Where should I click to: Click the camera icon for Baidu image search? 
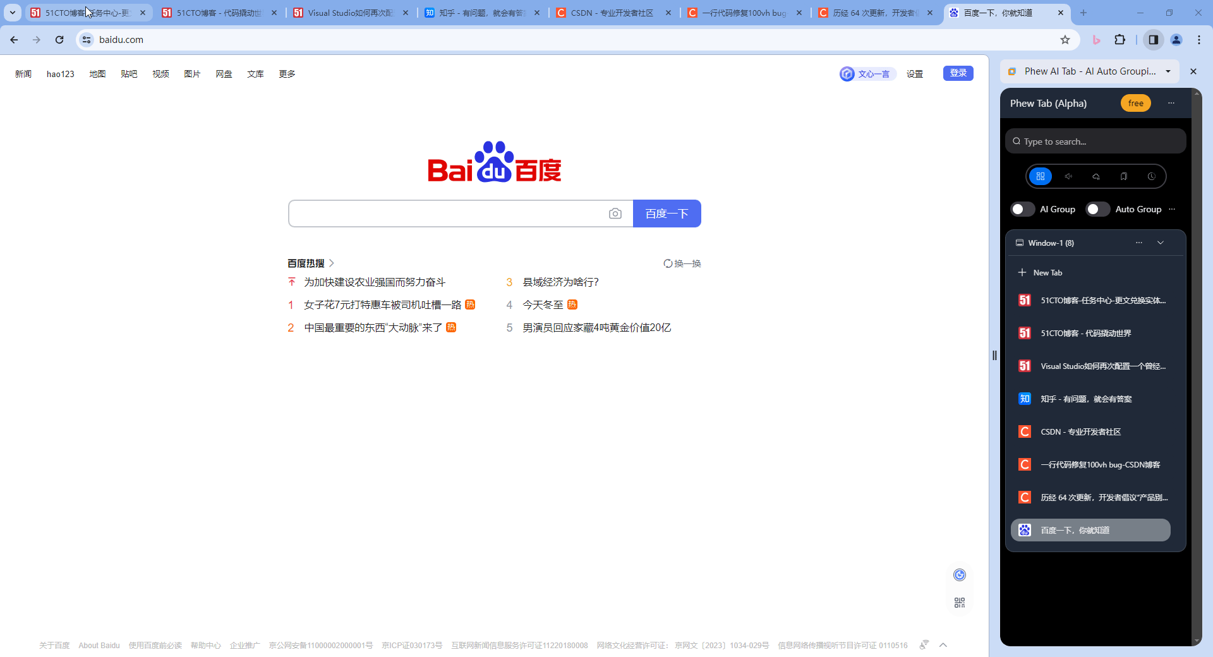pos(615,214)
